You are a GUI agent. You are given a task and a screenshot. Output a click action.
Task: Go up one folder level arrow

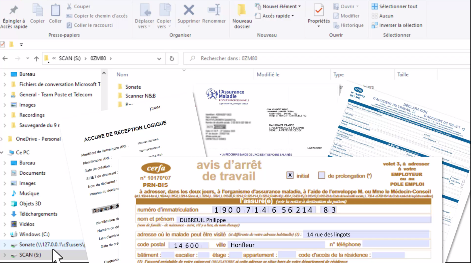(x=36, y=58)
